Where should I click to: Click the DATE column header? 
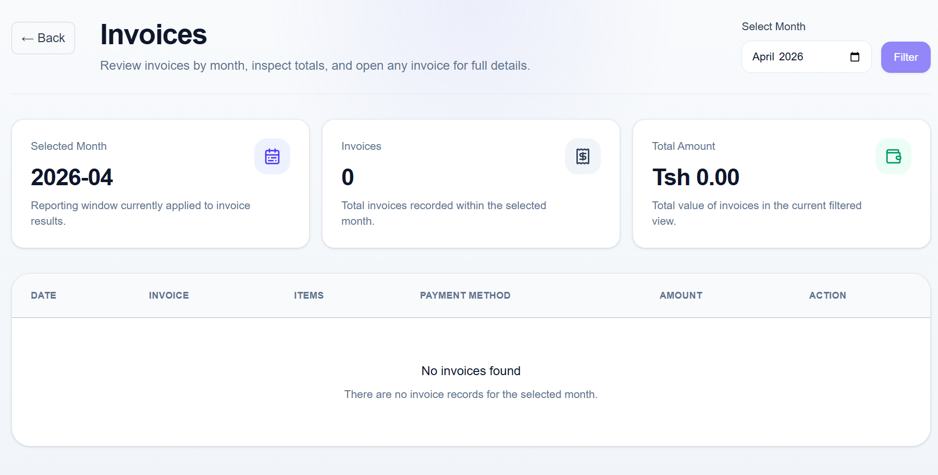(x=43, y=296)
